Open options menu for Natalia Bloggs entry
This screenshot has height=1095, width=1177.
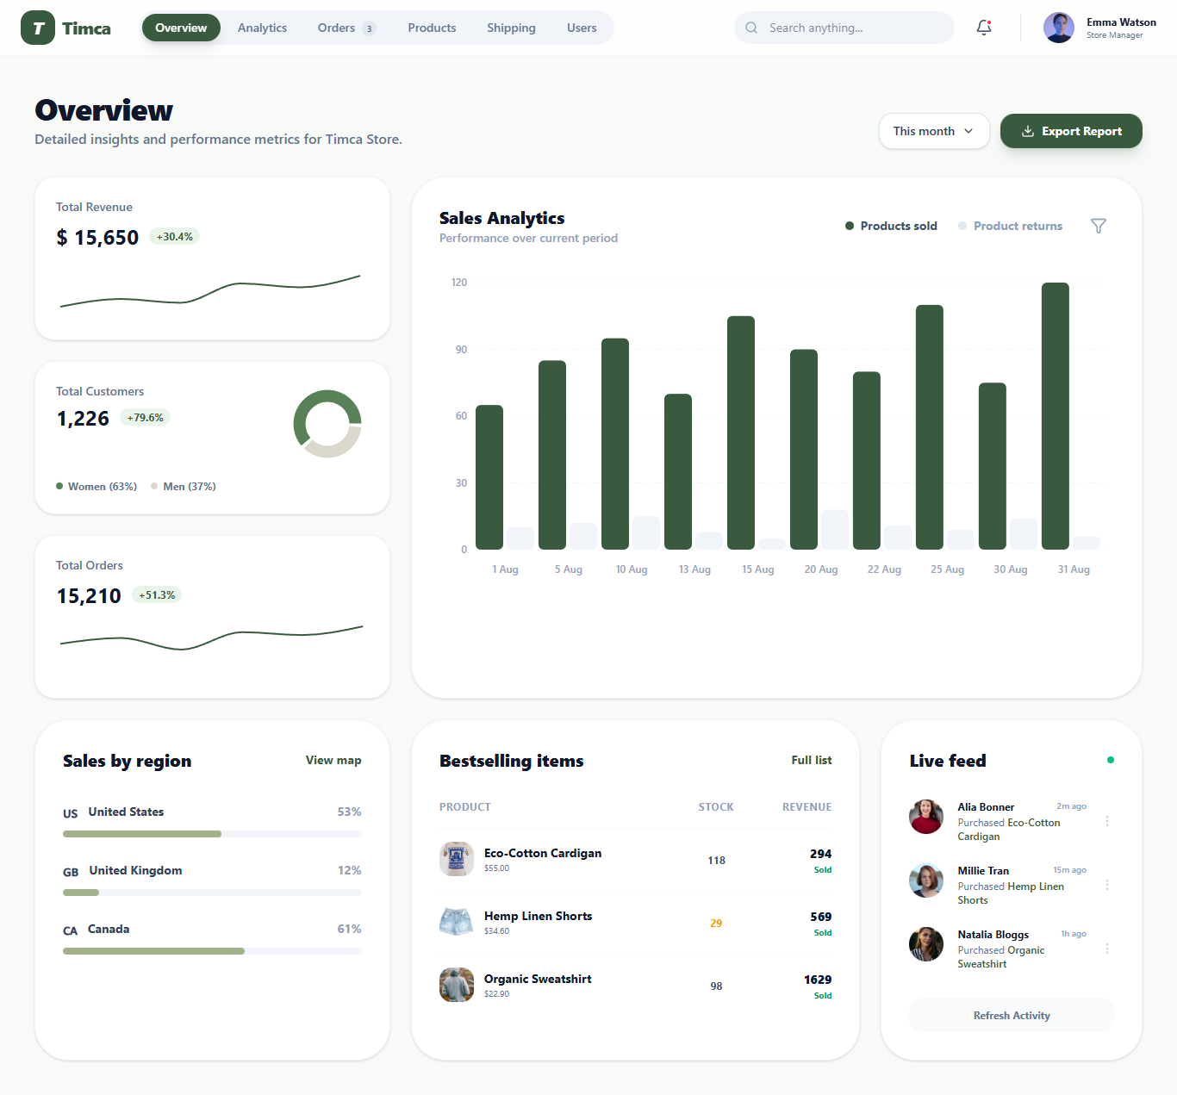coord(1107,949)
